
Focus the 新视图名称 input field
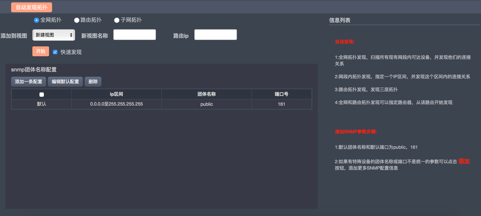pos(134,35)
